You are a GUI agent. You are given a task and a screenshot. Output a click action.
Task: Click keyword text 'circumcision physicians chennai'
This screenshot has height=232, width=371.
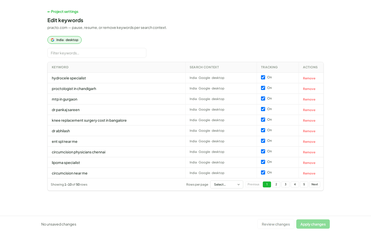pos(79,152)
